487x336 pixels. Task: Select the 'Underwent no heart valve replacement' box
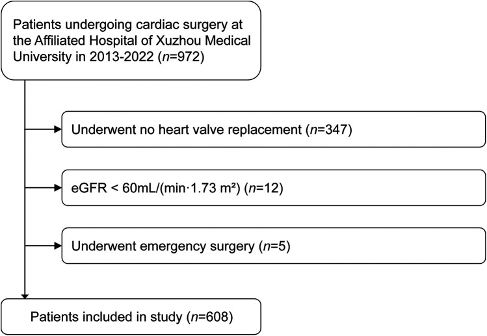(274, 129)
